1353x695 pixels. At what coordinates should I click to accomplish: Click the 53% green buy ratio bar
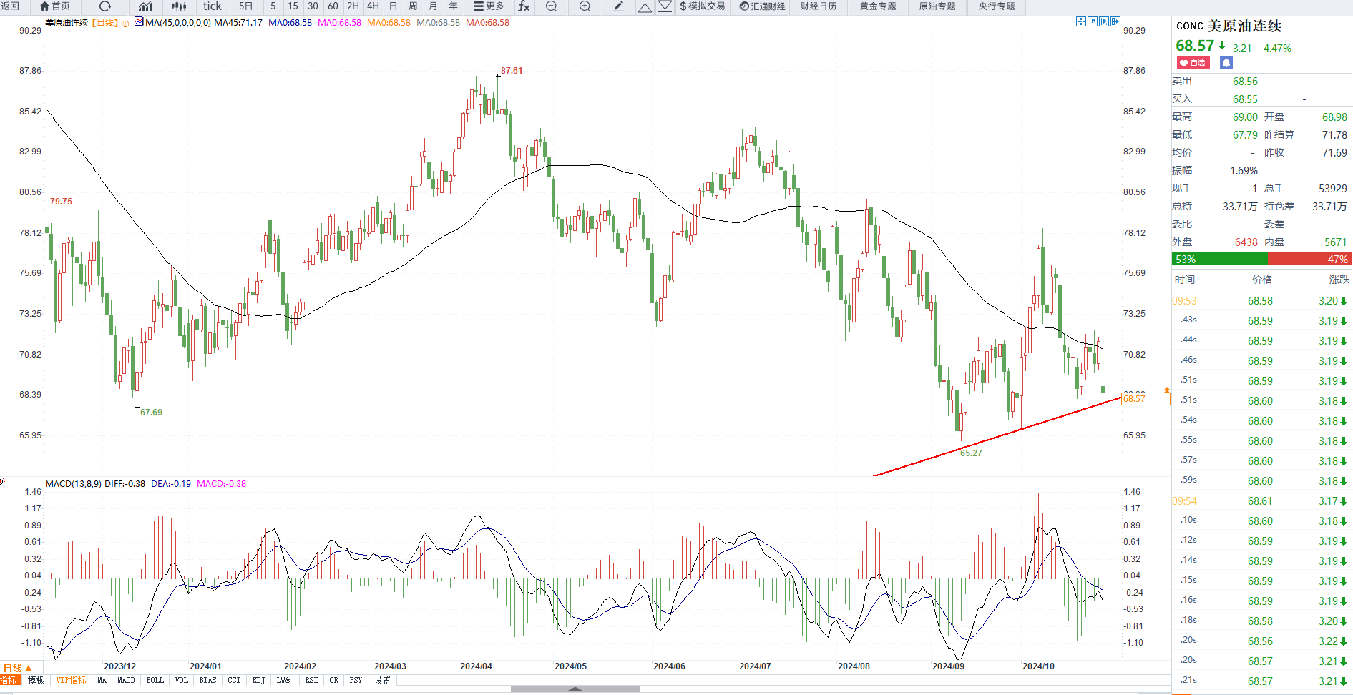1219,259
